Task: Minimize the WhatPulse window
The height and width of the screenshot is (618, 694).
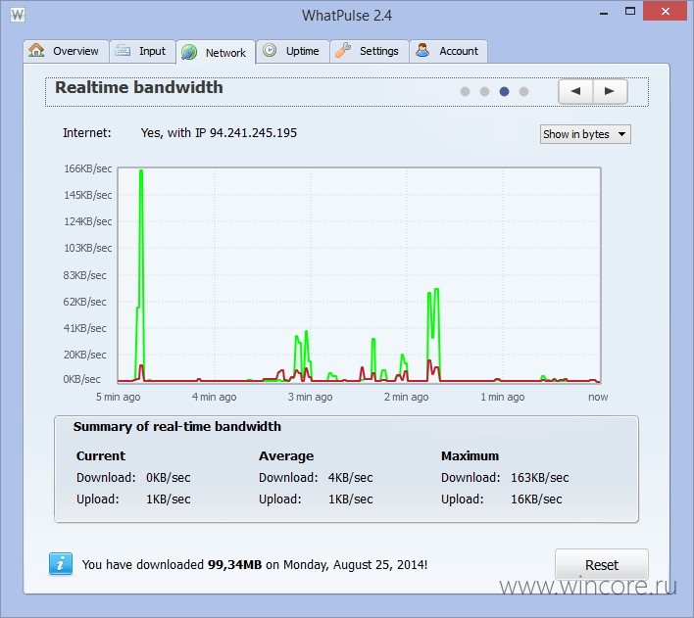Action: [604, 13]
